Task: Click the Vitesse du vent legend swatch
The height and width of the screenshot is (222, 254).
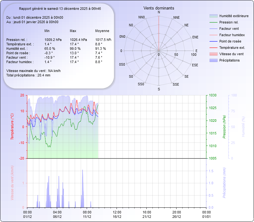Action: pos(213,54)
